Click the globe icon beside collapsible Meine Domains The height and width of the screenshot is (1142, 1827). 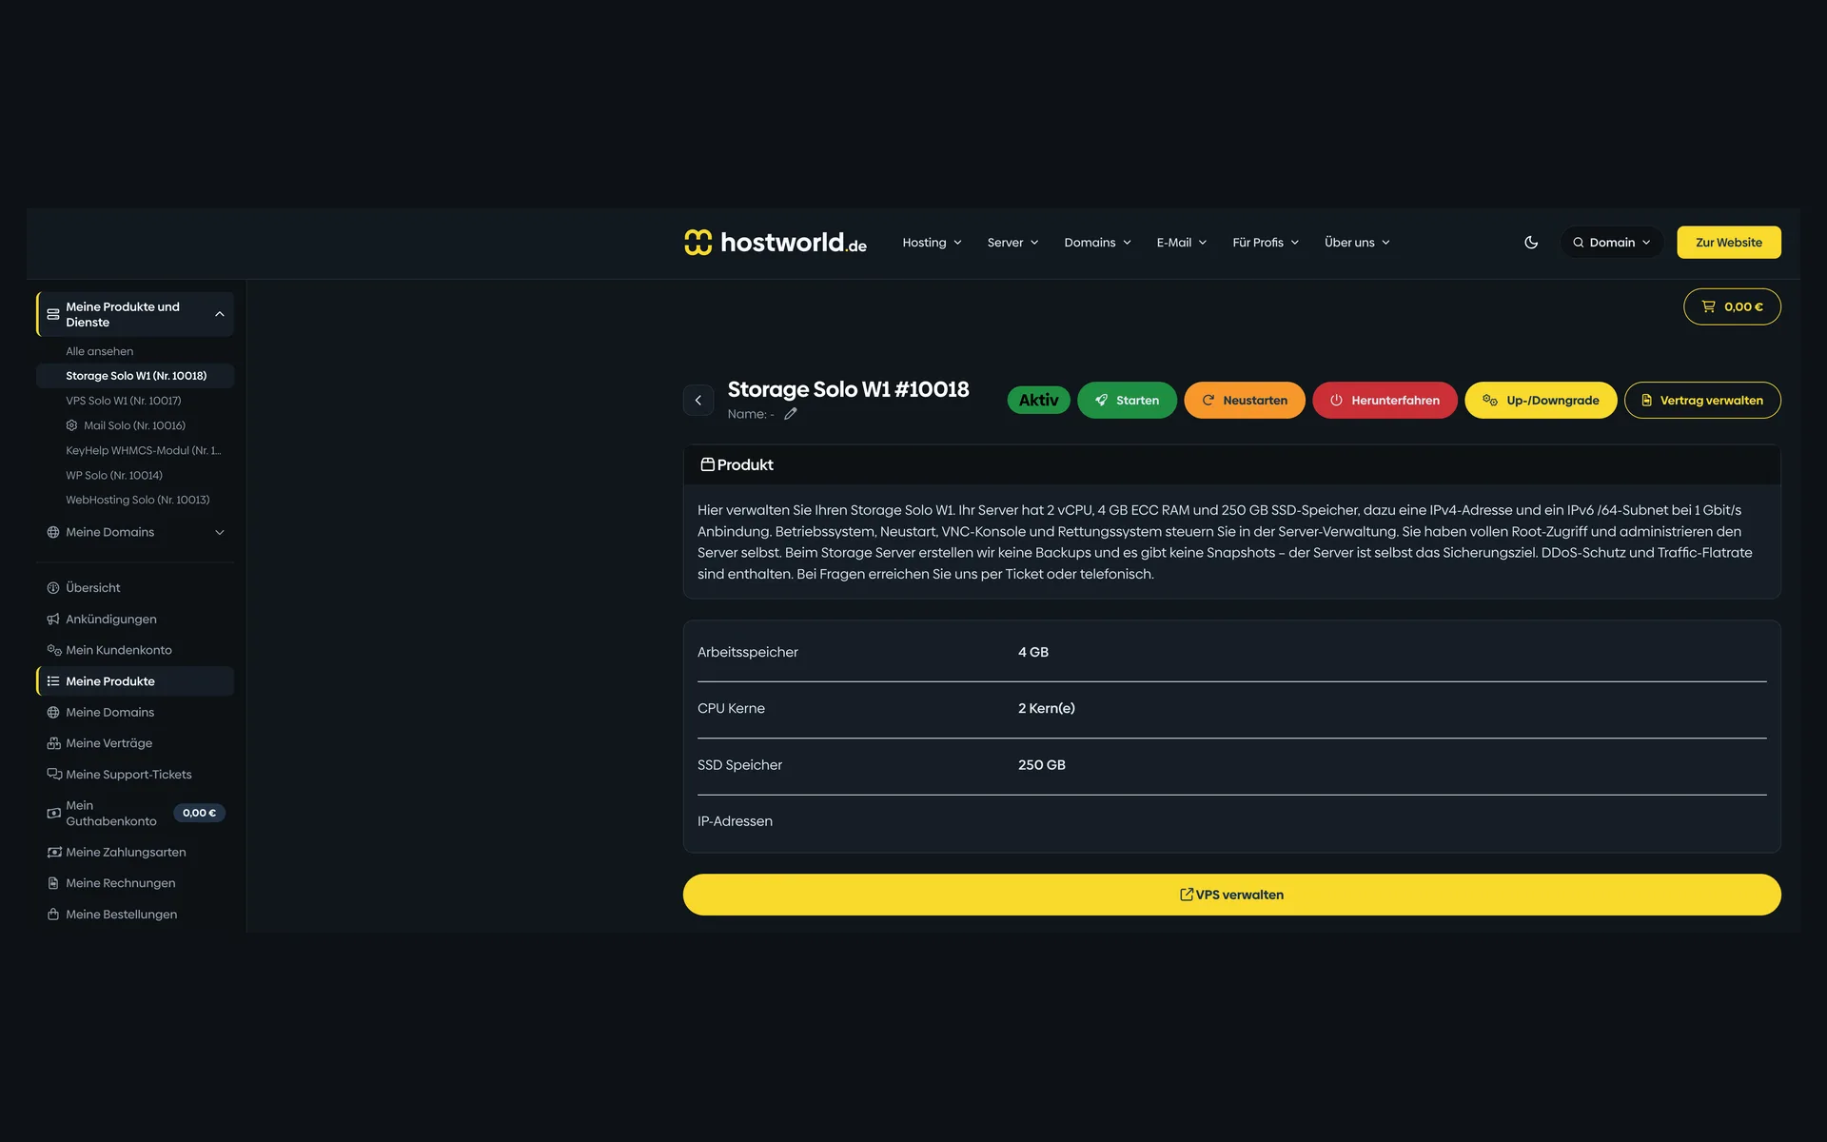53,532
